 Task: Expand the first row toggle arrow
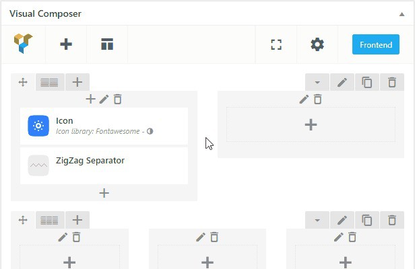[x=317, y=83]
